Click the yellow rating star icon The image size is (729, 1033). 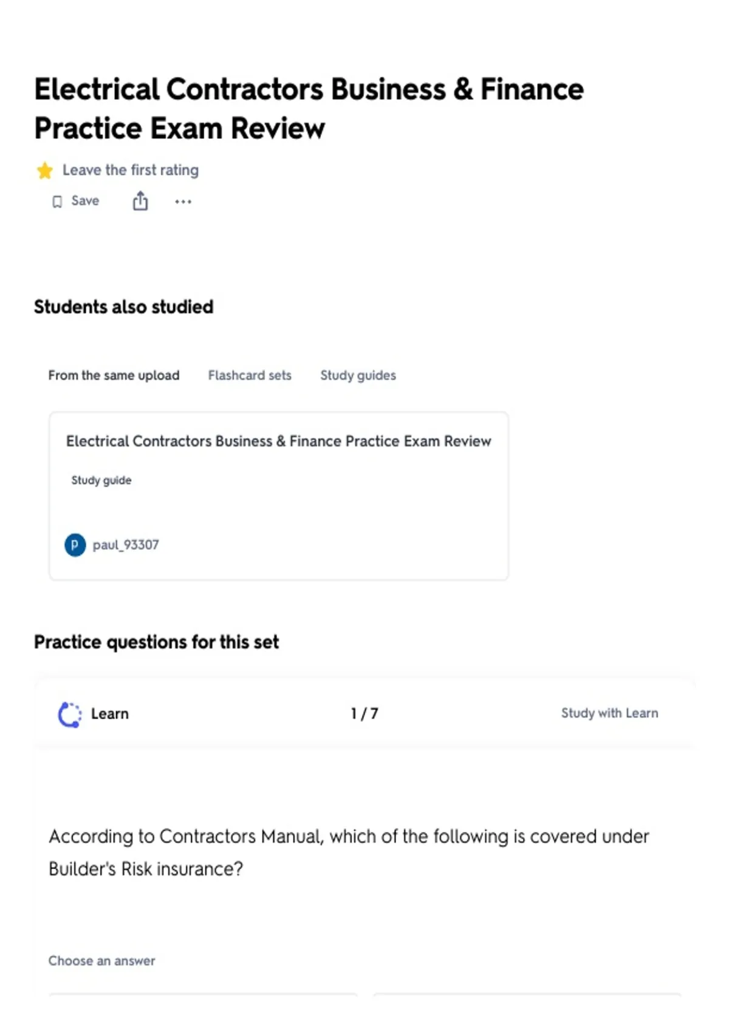(x=45, y=171)
